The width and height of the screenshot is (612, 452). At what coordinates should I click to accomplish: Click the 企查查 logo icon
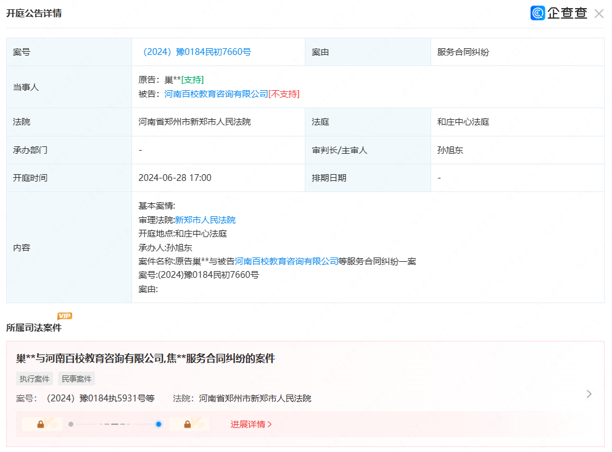tap(536, 13)
